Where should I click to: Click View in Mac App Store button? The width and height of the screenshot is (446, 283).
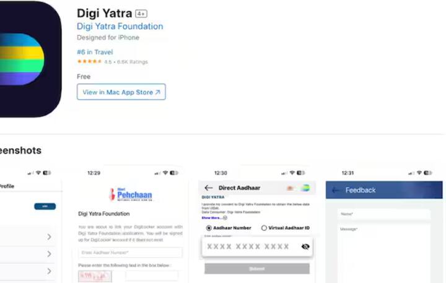tap(121, 92)
